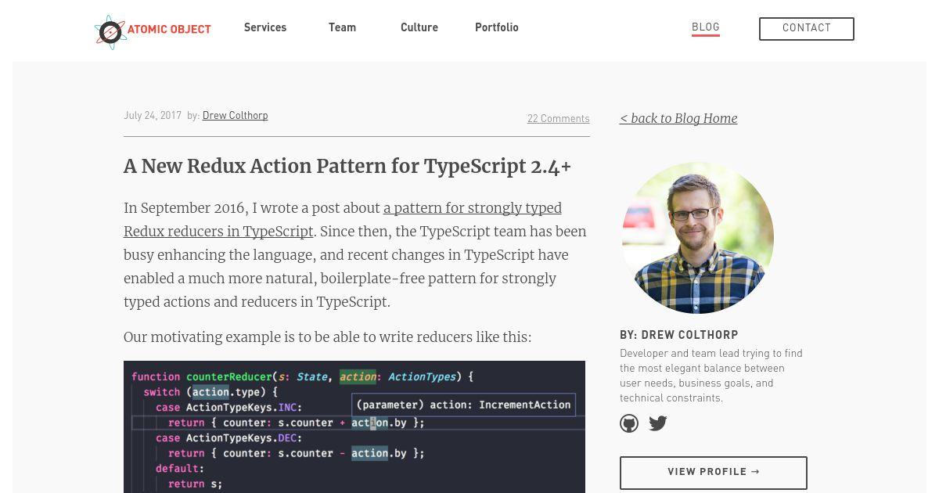The height and width of the screenshot is (493, 939).
Task: Click the article title heading
Action: click(347, 167)
